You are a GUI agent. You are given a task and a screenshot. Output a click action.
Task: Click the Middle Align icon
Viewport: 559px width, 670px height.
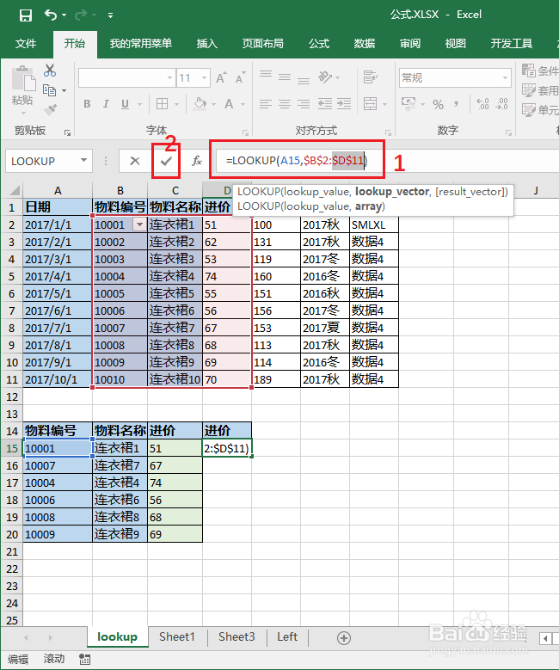click(x=285, y=77)
